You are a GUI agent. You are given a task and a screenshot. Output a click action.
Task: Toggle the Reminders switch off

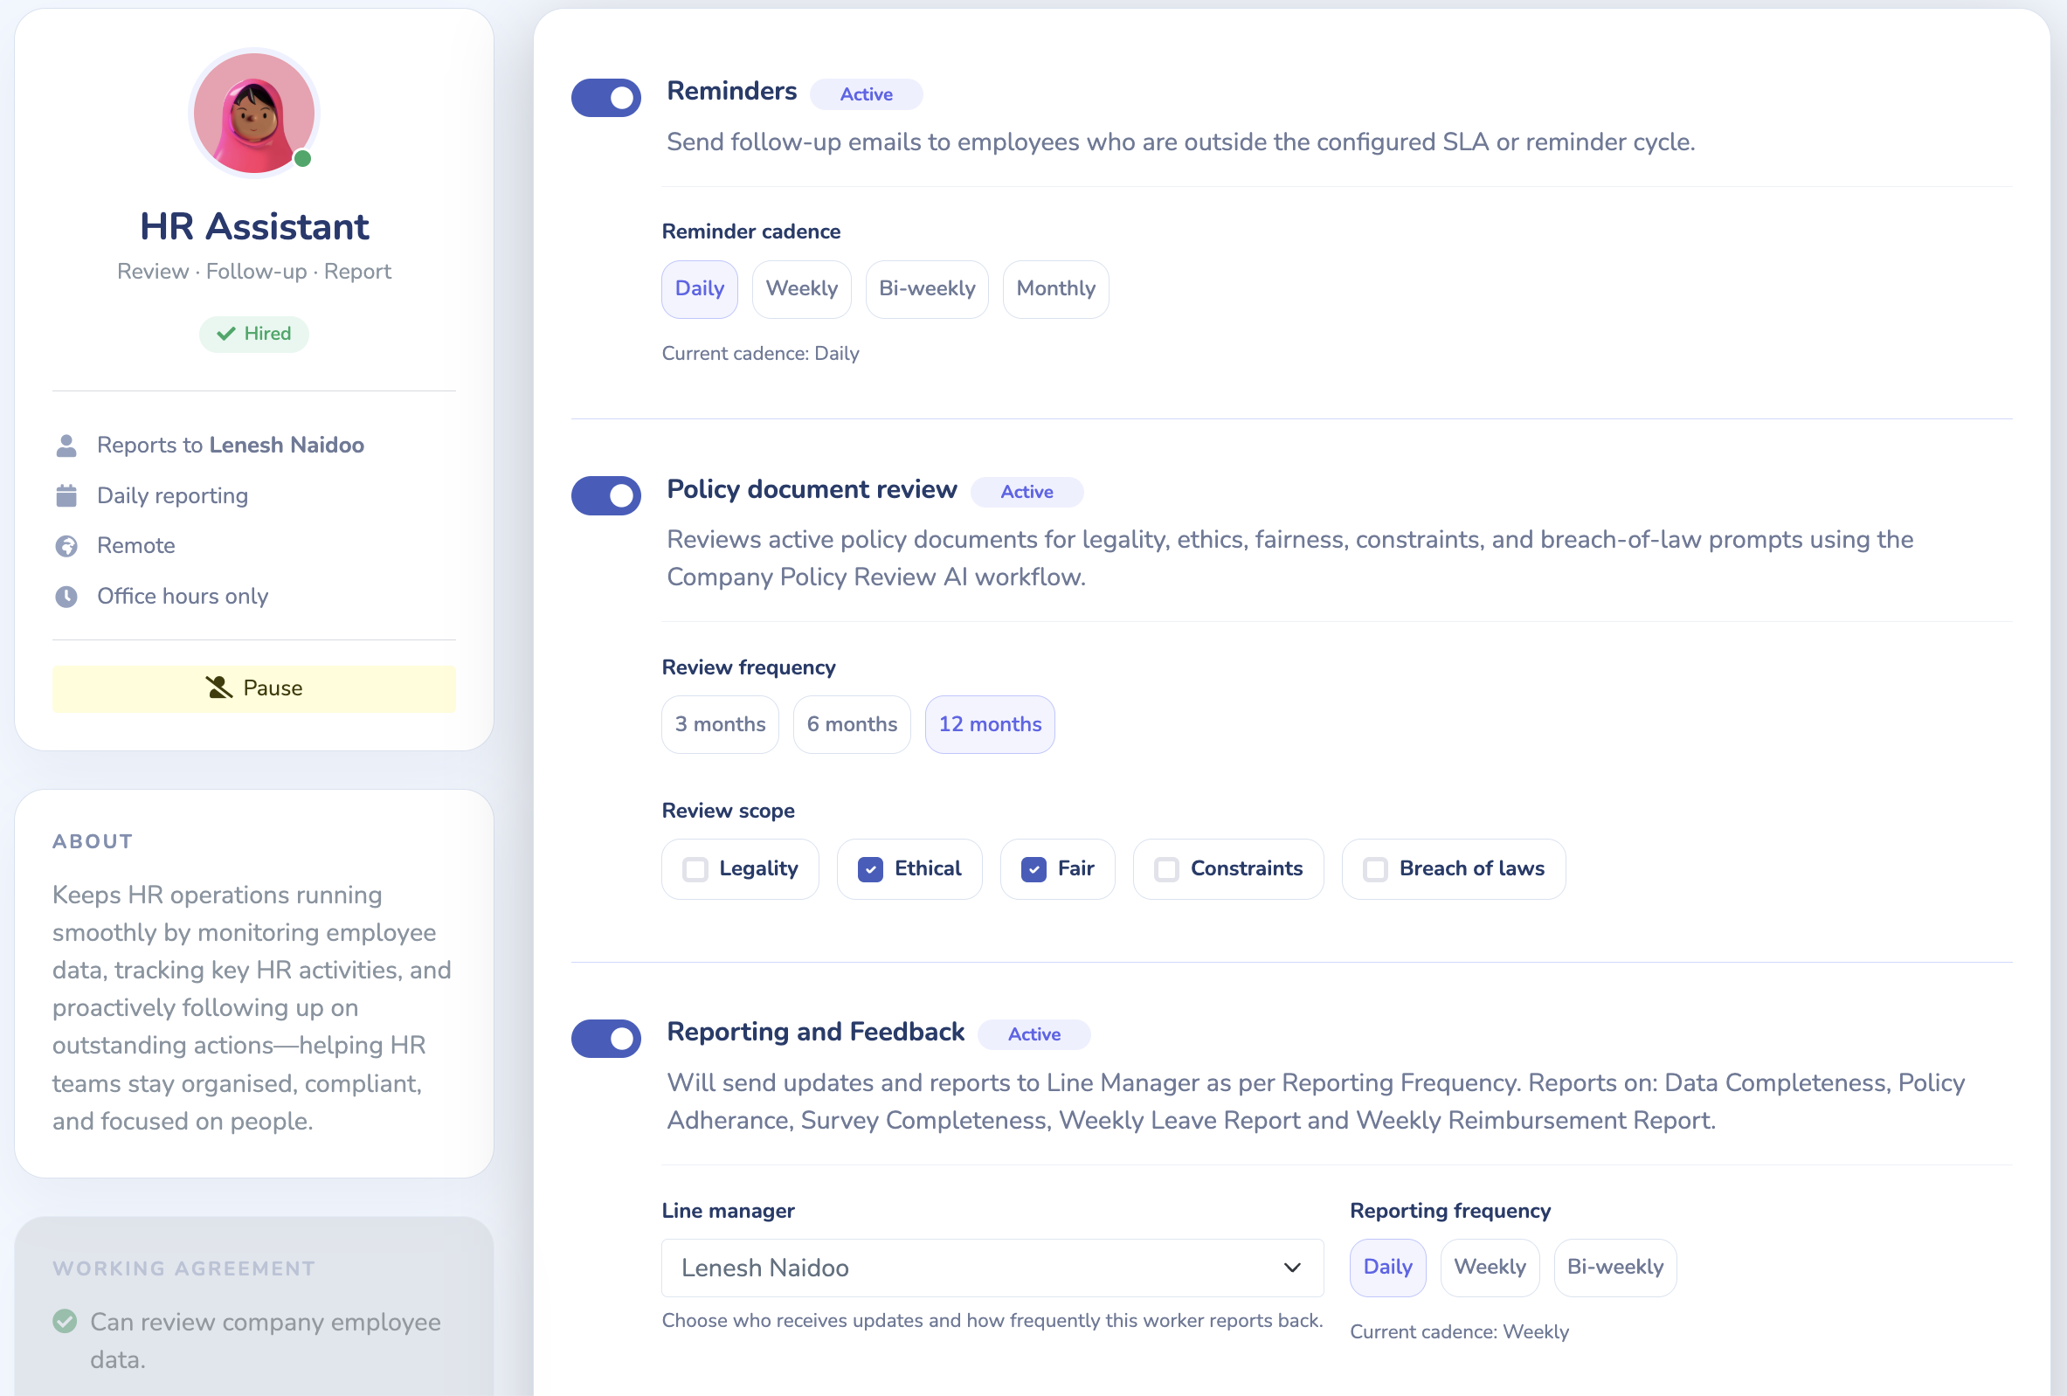605,98
